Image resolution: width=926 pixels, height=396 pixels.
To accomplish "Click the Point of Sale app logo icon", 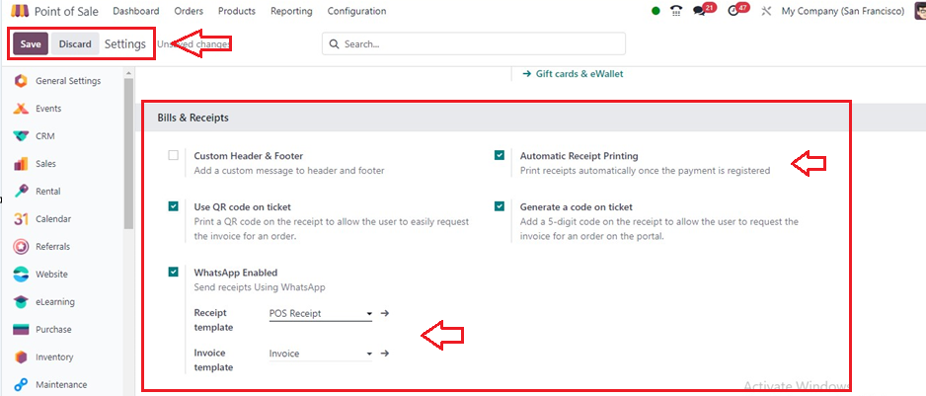I will click(20, 11).
